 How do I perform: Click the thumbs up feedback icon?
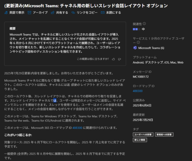[x=113, y=59]
